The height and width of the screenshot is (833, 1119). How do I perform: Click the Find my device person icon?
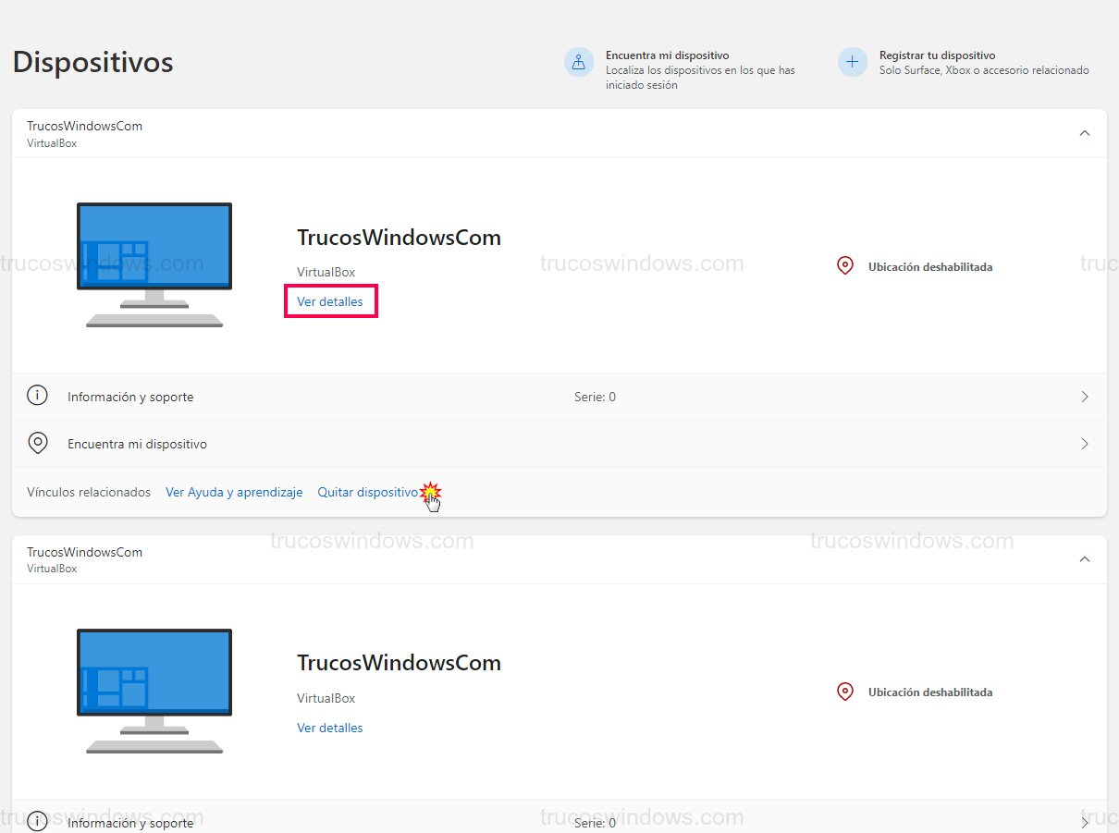[x=579, y=63]
